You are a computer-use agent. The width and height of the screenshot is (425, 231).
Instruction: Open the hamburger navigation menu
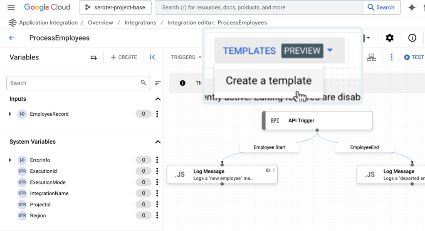pos(11,7)
